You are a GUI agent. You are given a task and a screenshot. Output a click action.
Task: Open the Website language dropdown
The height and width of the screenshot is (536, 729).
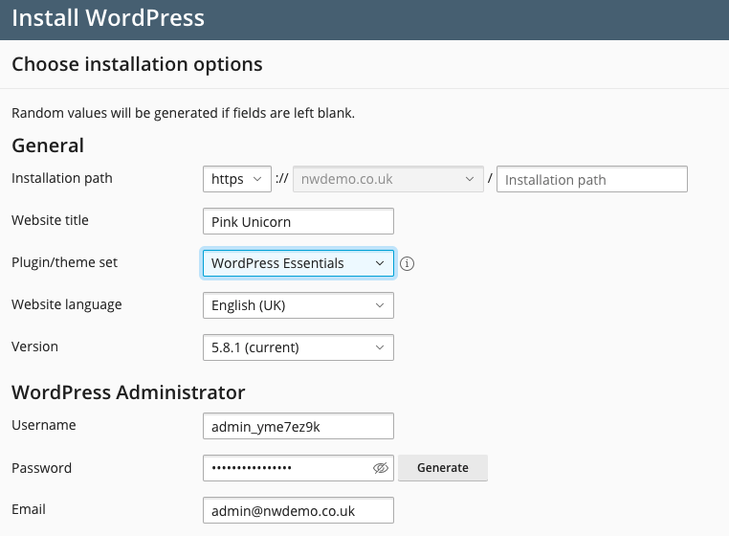(x=298, y=305)
